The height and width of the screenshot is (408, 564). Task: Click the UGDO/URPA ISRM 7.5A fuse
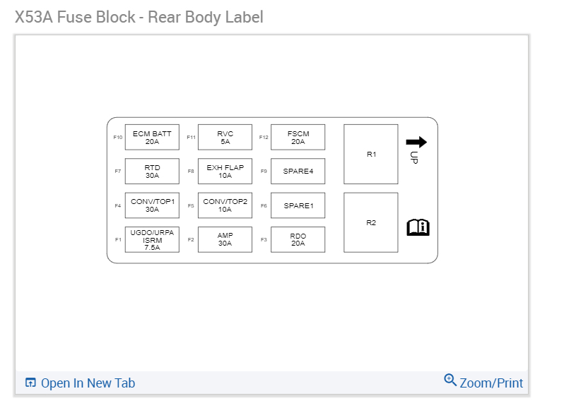152,239
